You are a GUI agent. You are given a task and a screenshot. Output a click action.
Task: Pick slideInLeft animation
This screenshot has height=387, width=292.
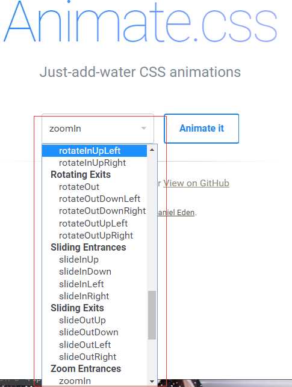coord(95,284)
